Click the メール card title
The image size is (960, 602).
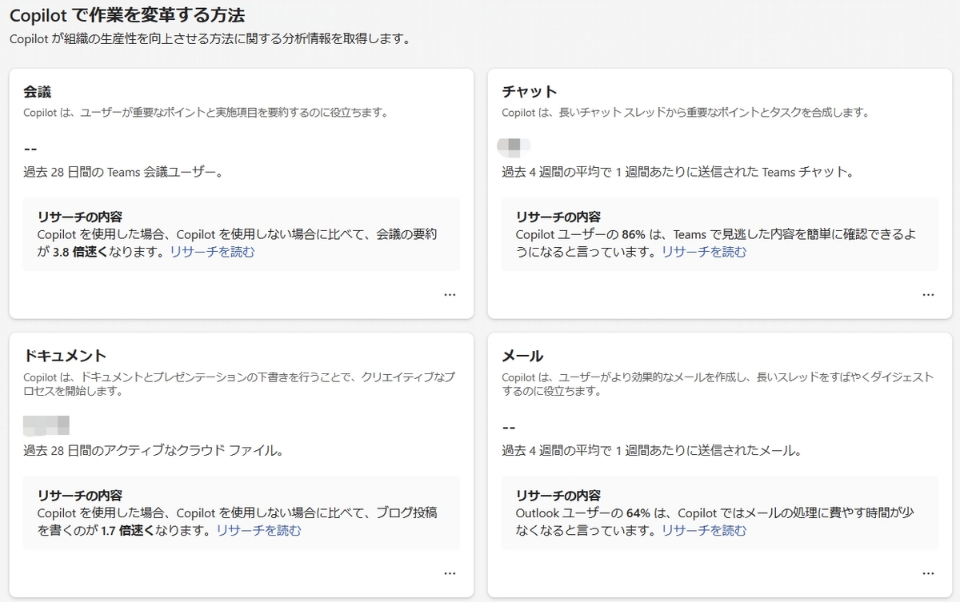[522, 356]
